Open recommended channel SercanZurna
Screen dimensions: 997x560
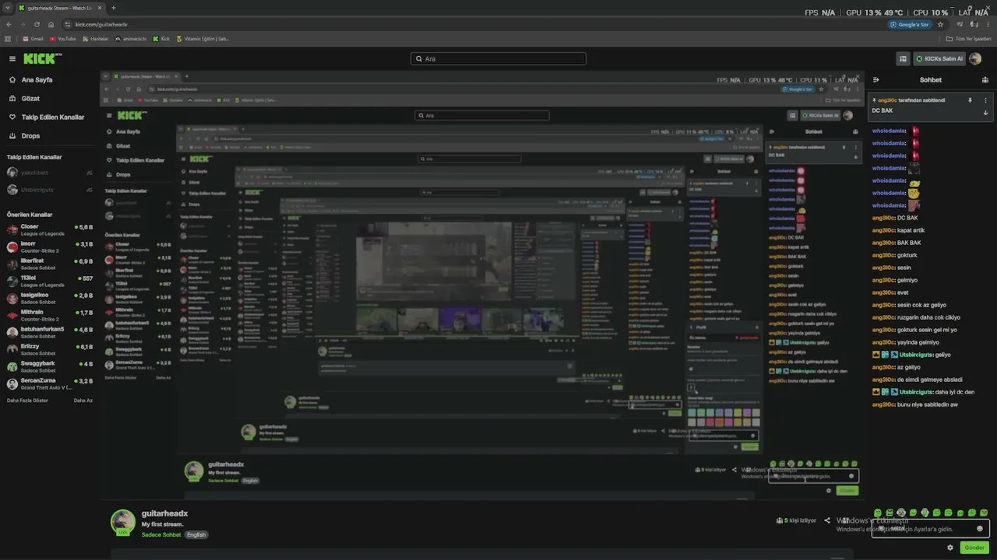50,383
